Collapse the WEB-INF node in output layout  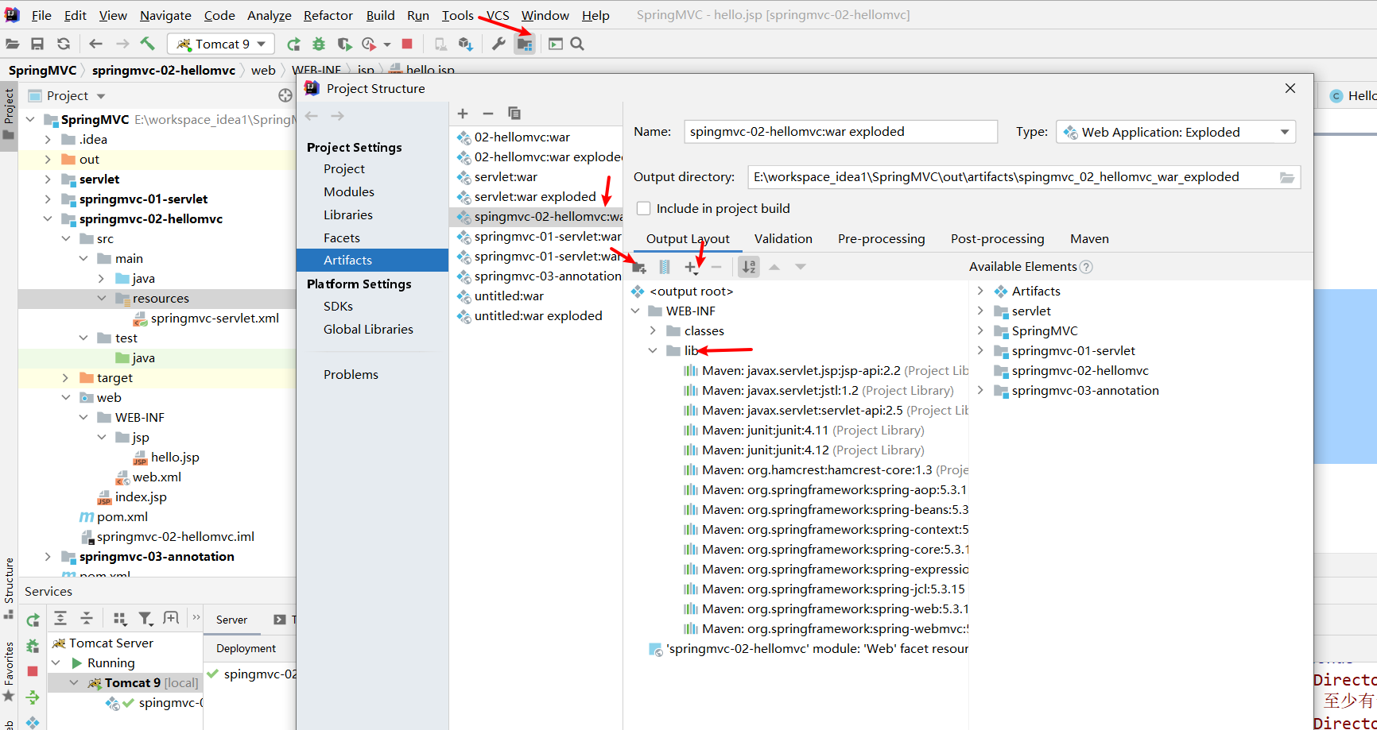click(x=635, y=311)
